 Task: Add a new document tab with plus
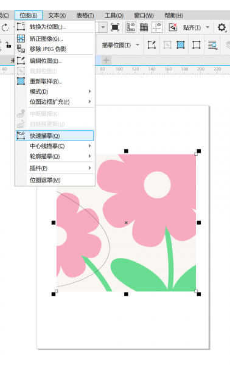[x=106, y=60]
